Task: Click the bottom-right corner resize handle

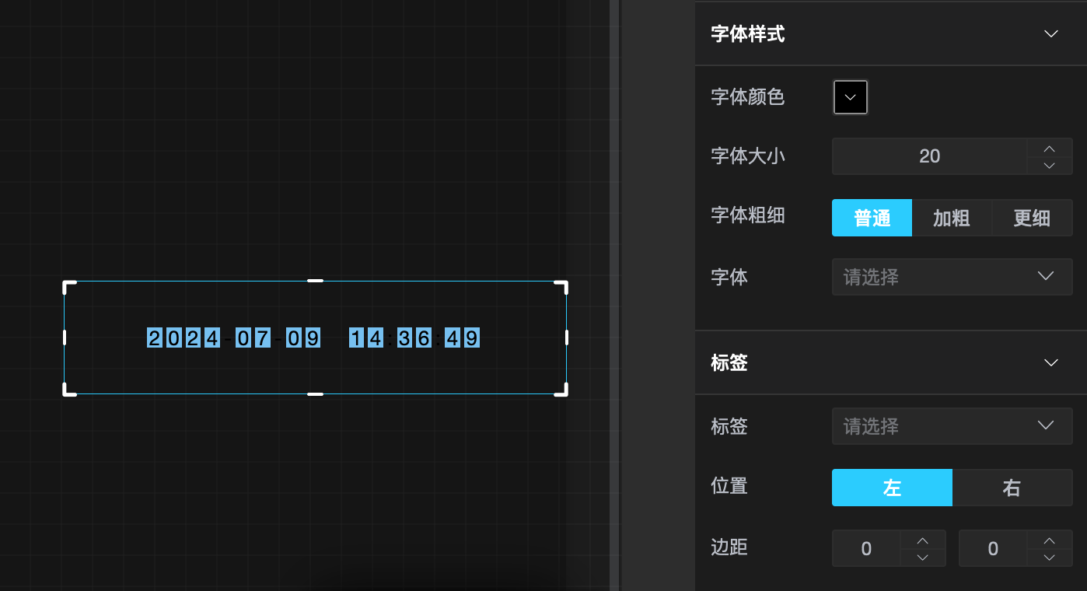Action: (561, 390)
